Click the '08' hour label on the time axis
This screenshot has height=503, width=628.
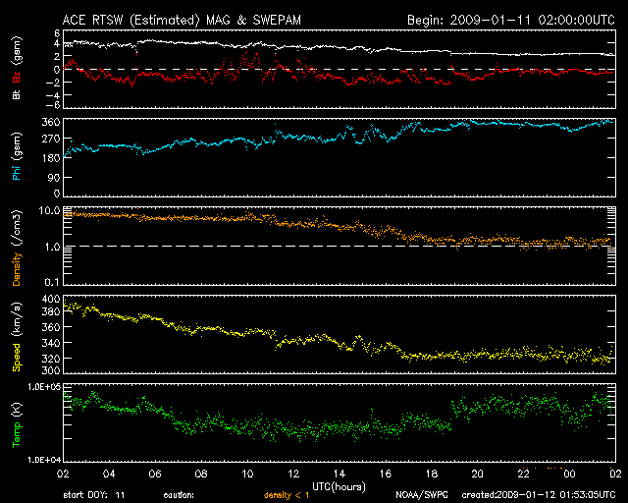click(x=201, y=475)
